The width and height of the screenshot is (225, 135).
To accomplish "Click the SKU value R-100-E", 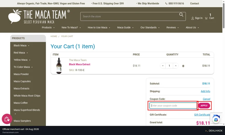I will pyautogui.click(x=80, y=70).
